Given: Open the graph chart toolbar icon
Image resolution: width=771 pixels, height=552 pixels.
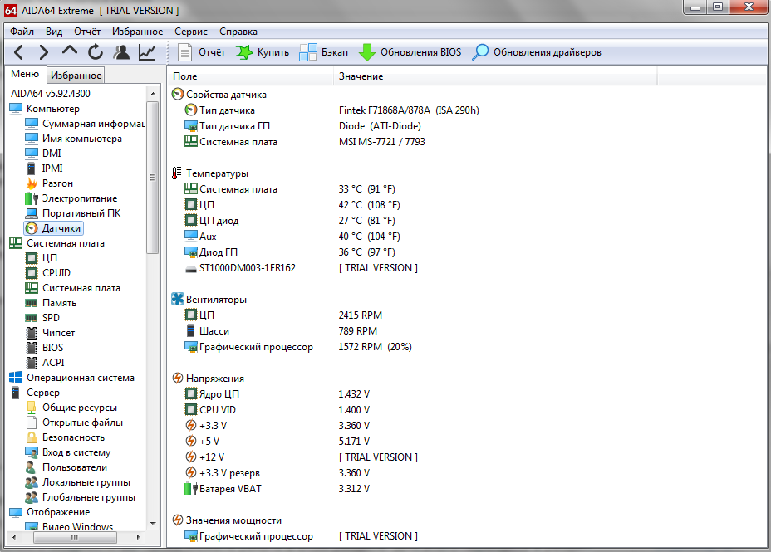Looking at the screenshot, I should coord(147,52).
